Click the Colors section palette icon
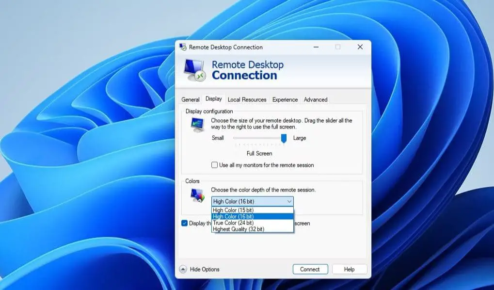This screenshot has width=494, height=290. coord(197,195)
